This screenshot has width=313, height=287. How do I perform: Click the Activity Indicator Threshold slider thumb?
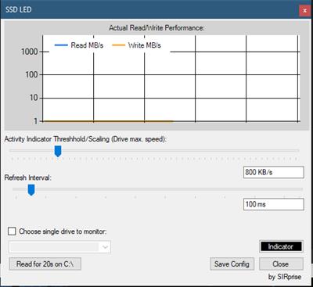pos(58,151)
